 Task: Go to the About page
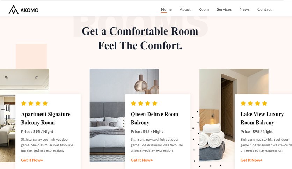(x=185, y=9)
